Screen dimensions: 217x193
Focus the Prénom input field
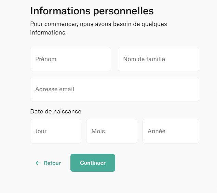pyautogui.click(x=70, y=59)
